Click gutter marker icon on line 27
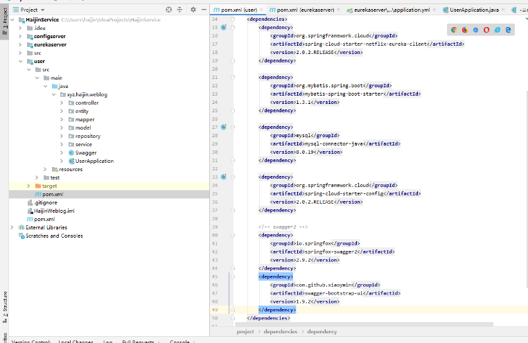 [x=224, y=127]
